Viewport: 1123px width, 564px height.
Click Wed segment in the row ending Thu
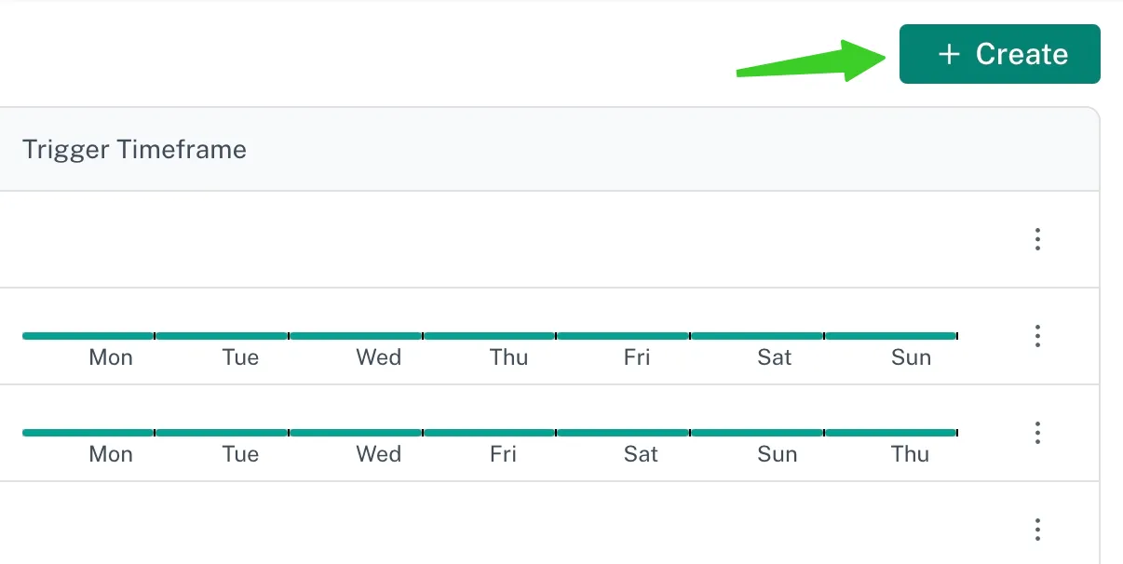tap(356, 433)
